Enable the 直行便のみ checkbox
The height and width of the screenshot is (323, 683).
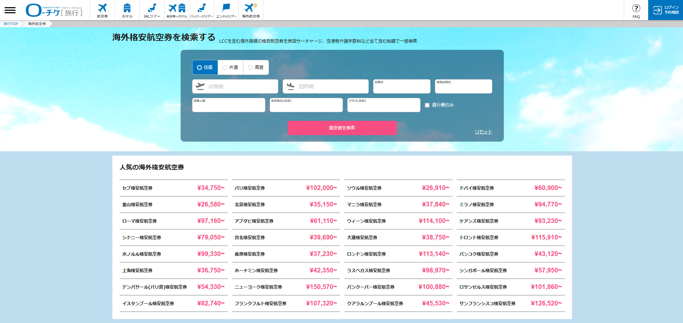click(427, 105)
